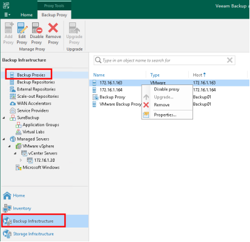Open the Storage Infrastructure navigation view
The image size is (250, 242).
[x=33, y=234]
